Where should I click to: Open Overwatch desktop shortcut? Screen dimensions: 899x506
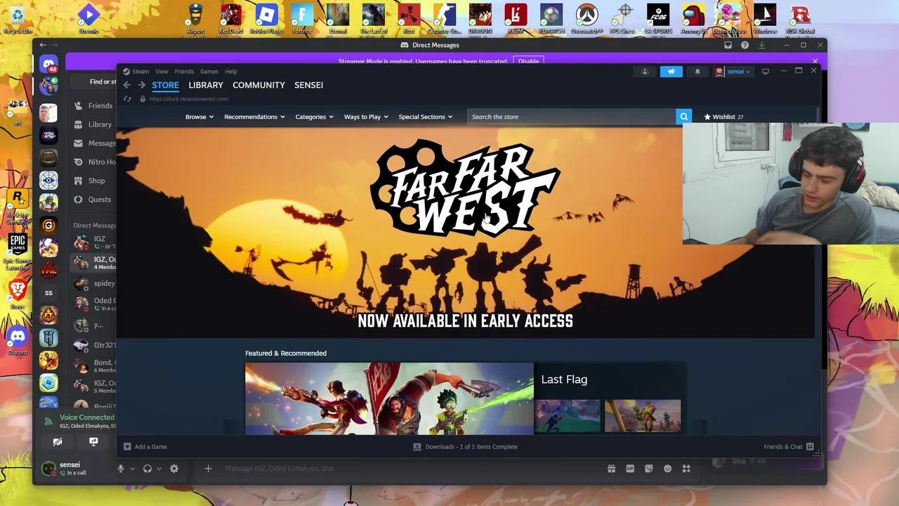(586, 19)
